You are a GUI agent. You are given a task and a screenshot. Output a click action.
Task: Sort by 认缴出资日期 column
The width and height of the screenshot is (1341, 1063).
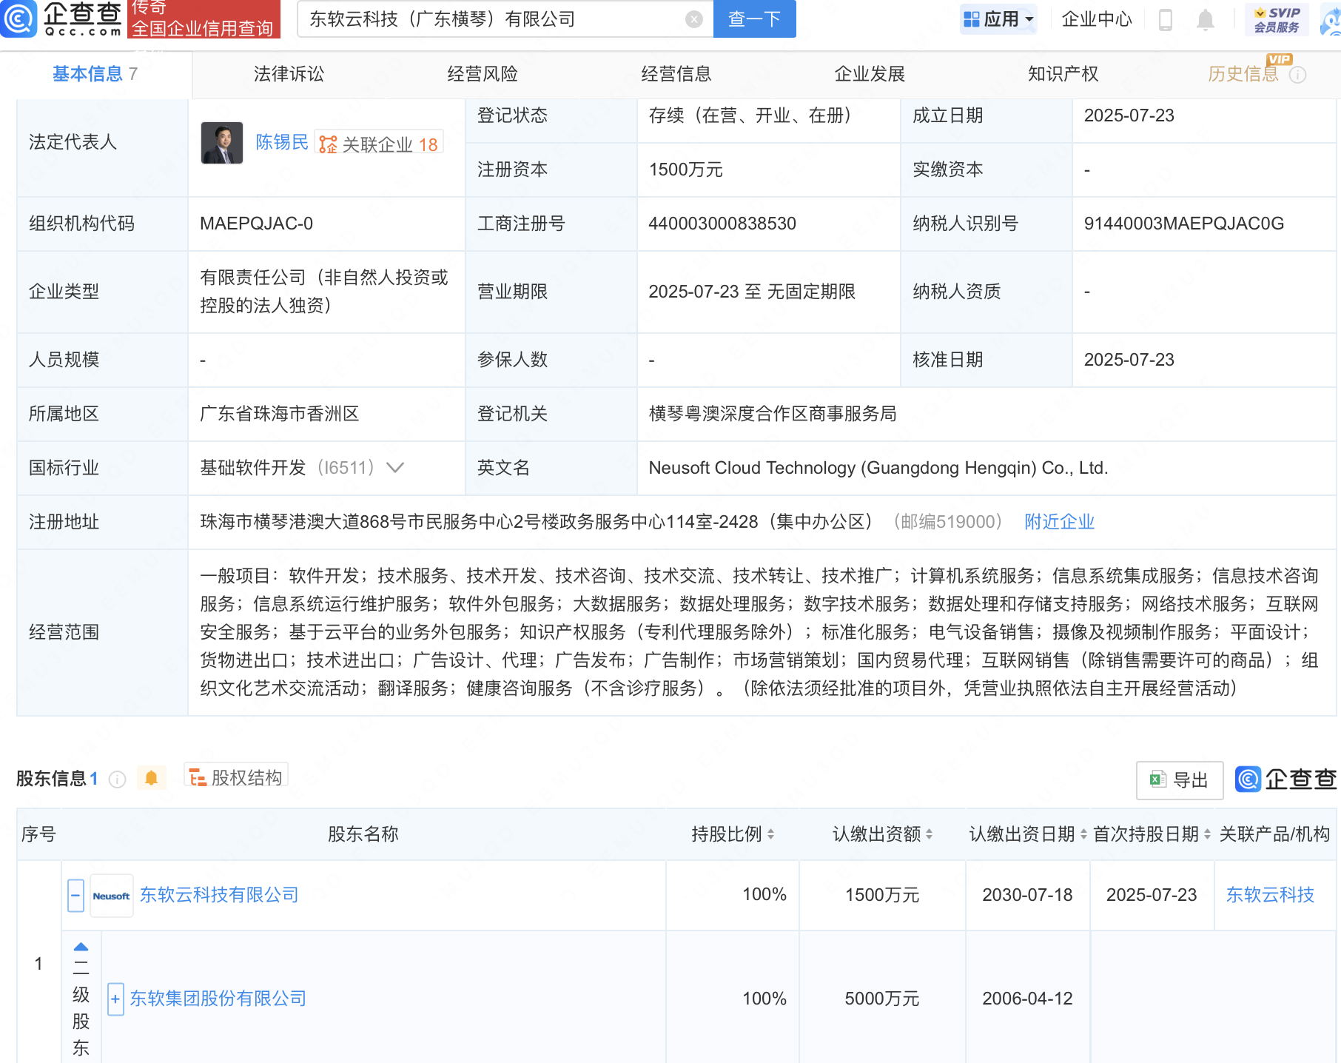(x=1083, y=834)
